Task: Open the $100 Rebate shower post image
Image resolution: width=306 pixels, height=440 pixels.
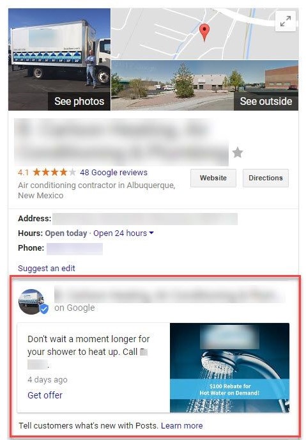Action: 229,368
